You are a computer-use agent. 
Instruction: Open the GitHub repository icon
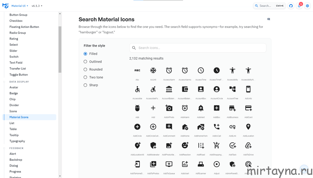(291, 6)
